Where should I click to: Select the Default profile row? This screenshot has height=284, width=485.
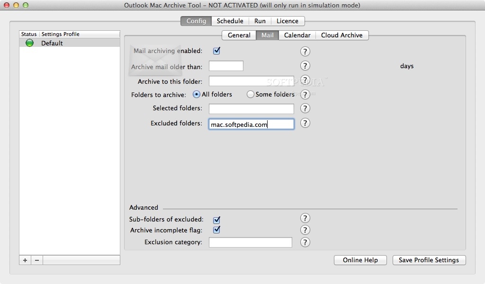(70, 43)
